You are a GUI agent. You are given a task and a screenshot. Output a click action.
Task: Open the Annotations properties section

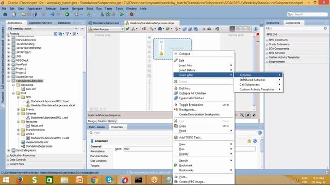point(97,151)
